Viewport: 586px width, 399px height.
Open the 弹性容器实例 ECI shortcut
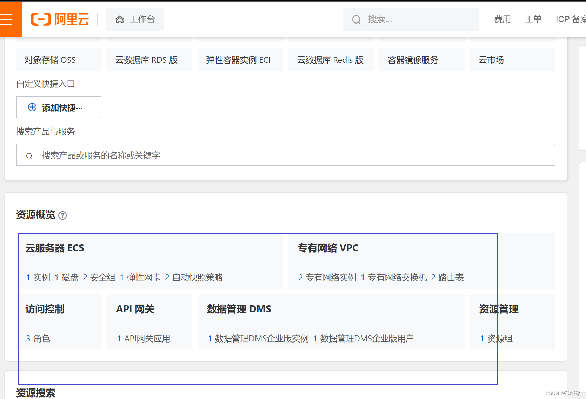click(240, 60)
